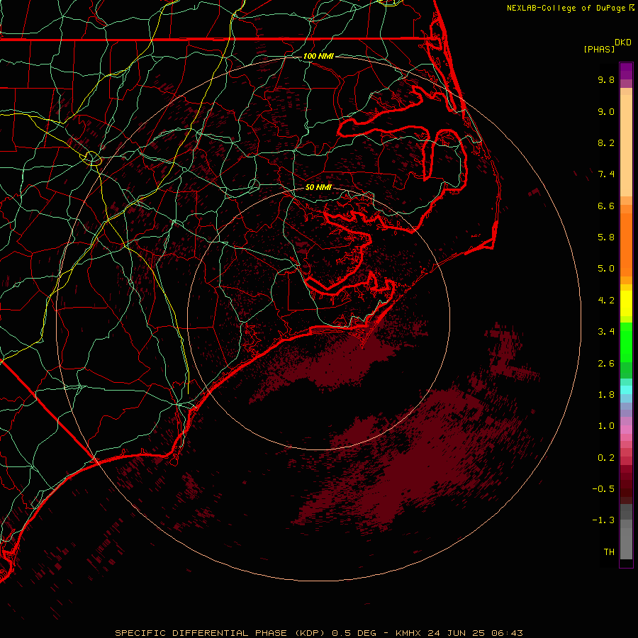Viewport: 638px width, 638px height.
Task: Click the 9.0 scale value
Action: [606, 111]
